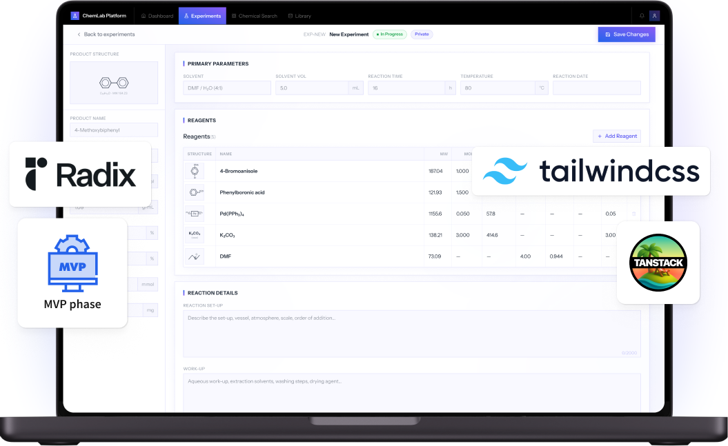The image size is (728, 446).
Task: Click into the Reaction Set-Up text area
Action: (412, 334)
